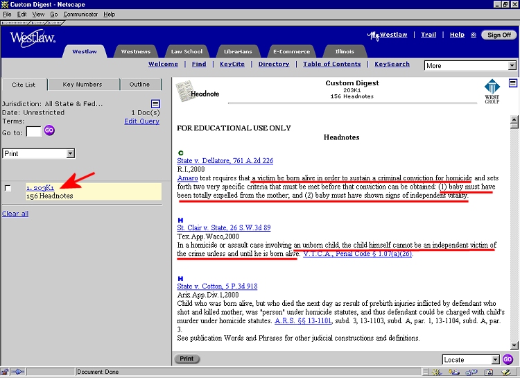520x378 pixels.
Task: Open the KeySearch link
Action: pyautogui.click(x=392, y=64)
